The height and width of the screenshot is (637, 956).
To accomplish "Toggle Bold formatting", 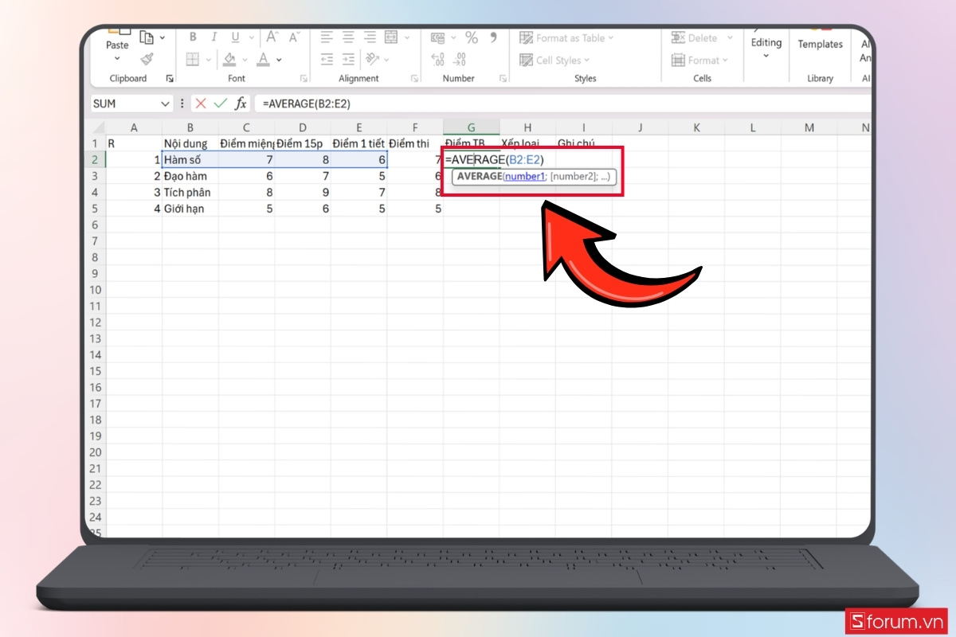I will point(193,37).
